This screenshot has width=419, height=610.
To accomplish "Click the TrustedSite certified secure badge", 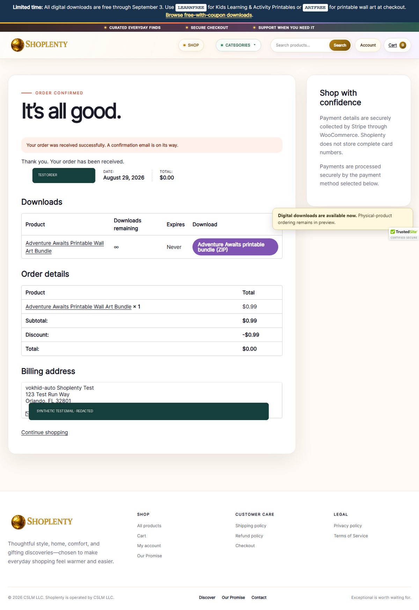I will tap(404, 234).
